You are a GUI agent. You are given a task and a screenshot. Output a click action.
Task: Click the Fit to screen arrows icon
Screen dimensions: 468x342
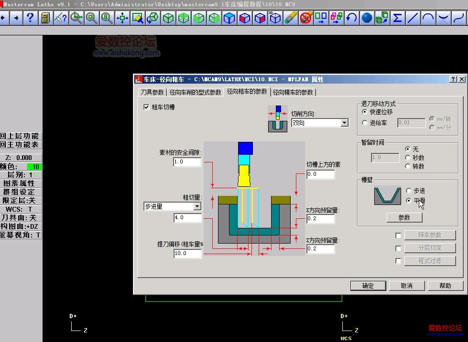[x=122, y=18]
